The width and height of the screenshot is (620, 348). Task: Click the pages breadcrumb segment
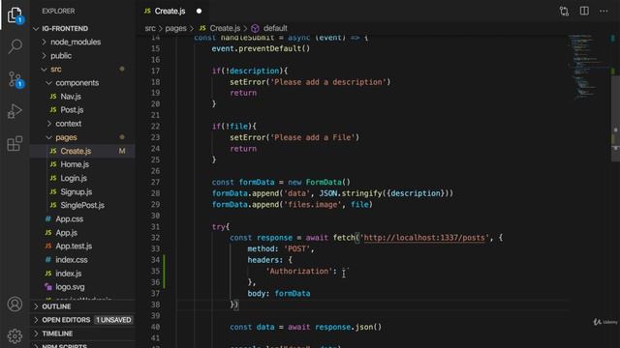click(x=175, y=28)
